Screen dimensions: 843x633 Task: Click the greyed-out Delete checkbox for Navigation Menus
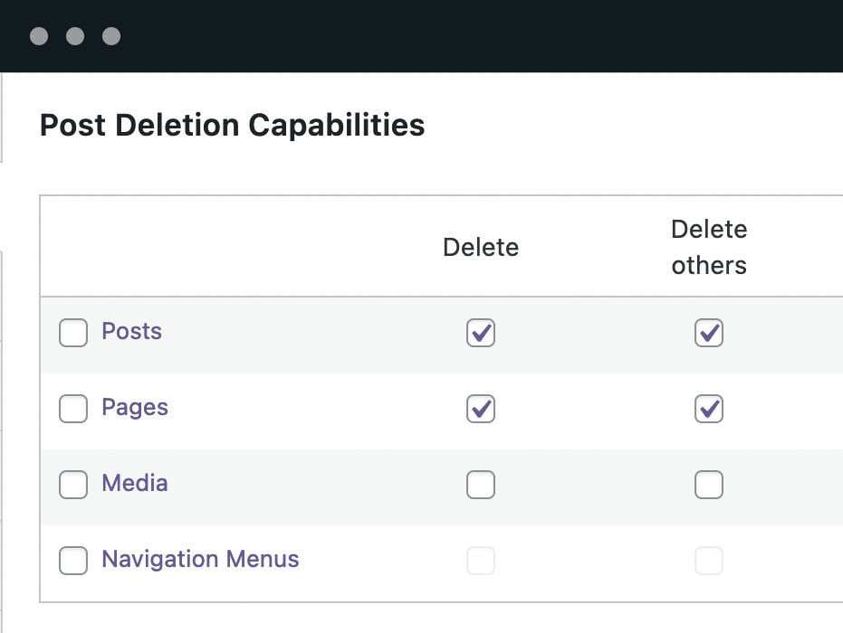click(481, 561)
